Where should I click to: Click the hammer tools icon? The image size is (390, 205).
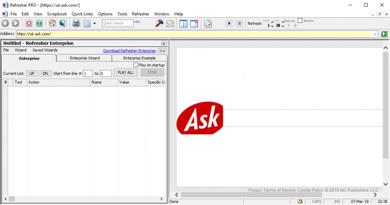[159, 23]
